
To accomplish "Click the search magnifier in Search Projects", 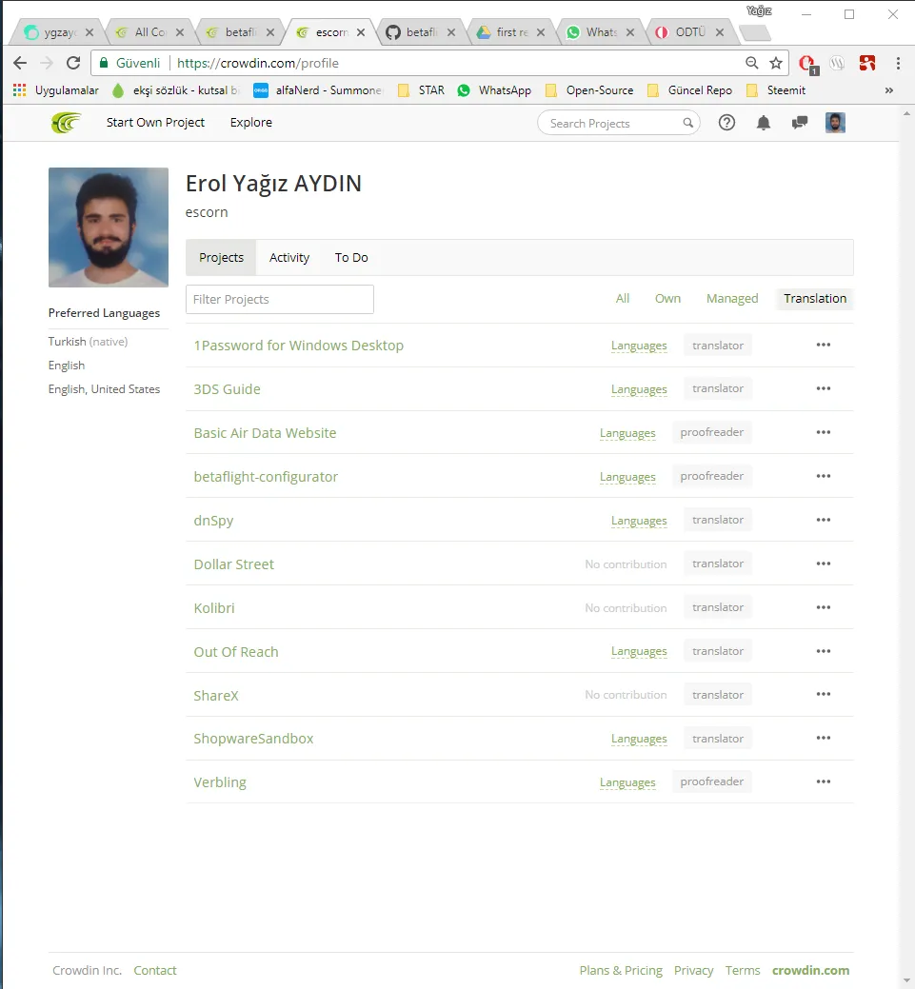I will (687, 123).
